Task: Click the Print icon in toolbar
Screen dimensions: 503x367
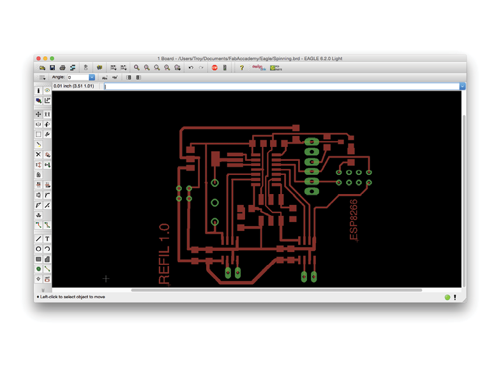Action: (x=63, y=68)
